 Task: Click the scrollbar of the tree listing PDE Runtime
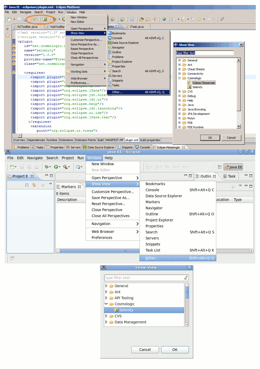click(239, 93)
